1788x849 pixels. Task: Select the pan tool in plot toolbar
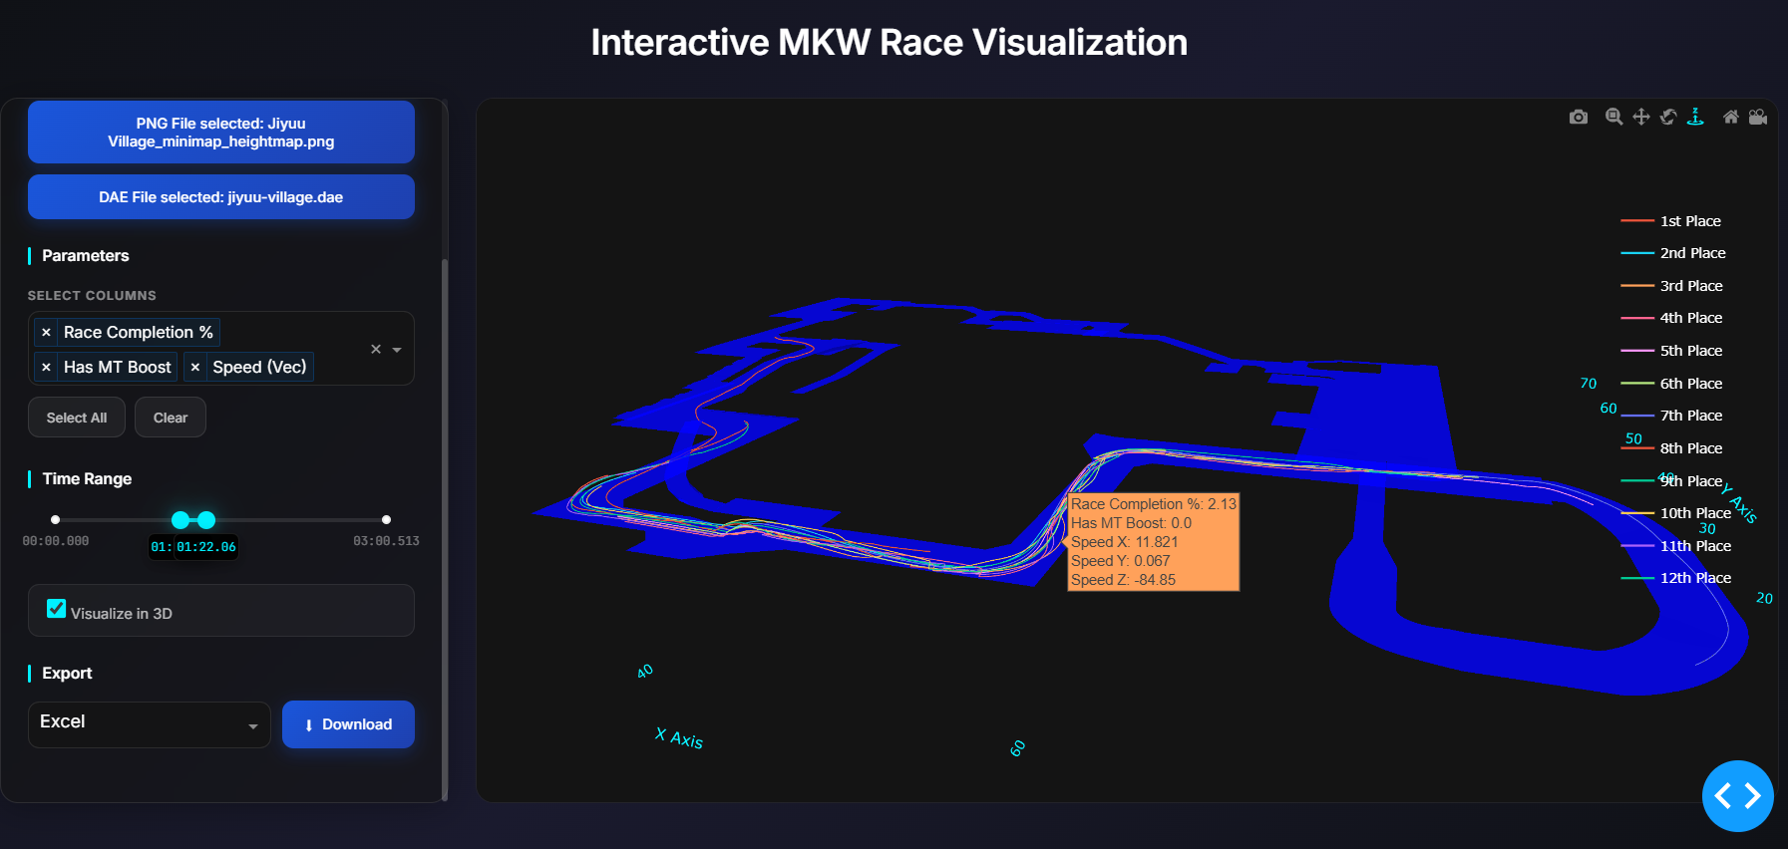pyautogui.click(x=1640, y=118)
